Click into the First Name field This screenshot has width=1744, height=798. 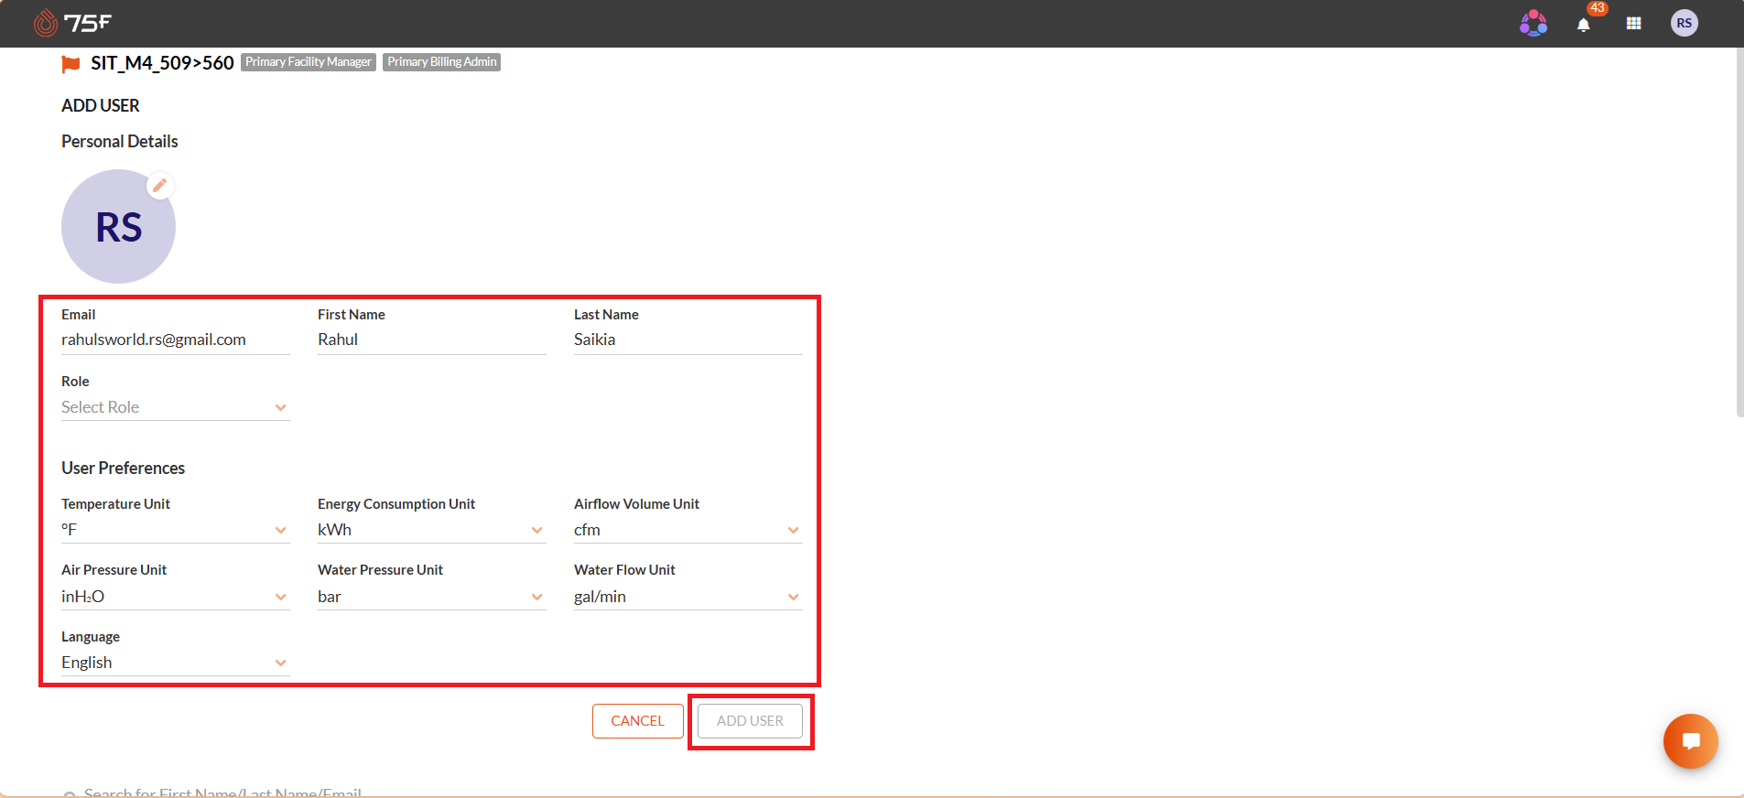click(x=431, y=340)
